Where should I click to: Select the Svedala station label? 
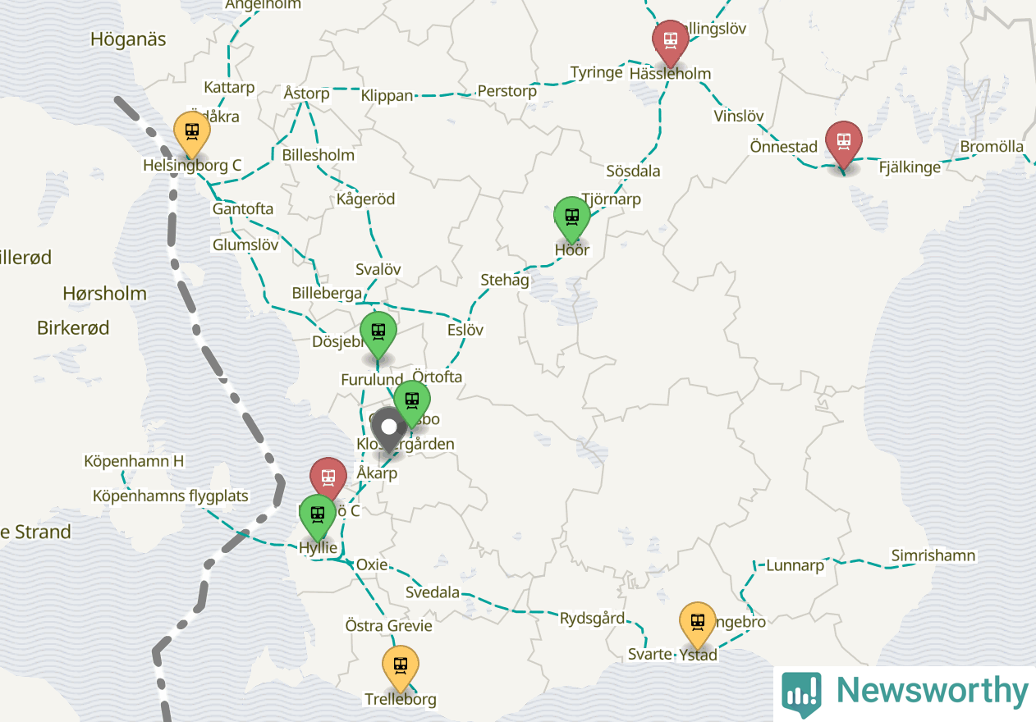[x=433, y=592]
